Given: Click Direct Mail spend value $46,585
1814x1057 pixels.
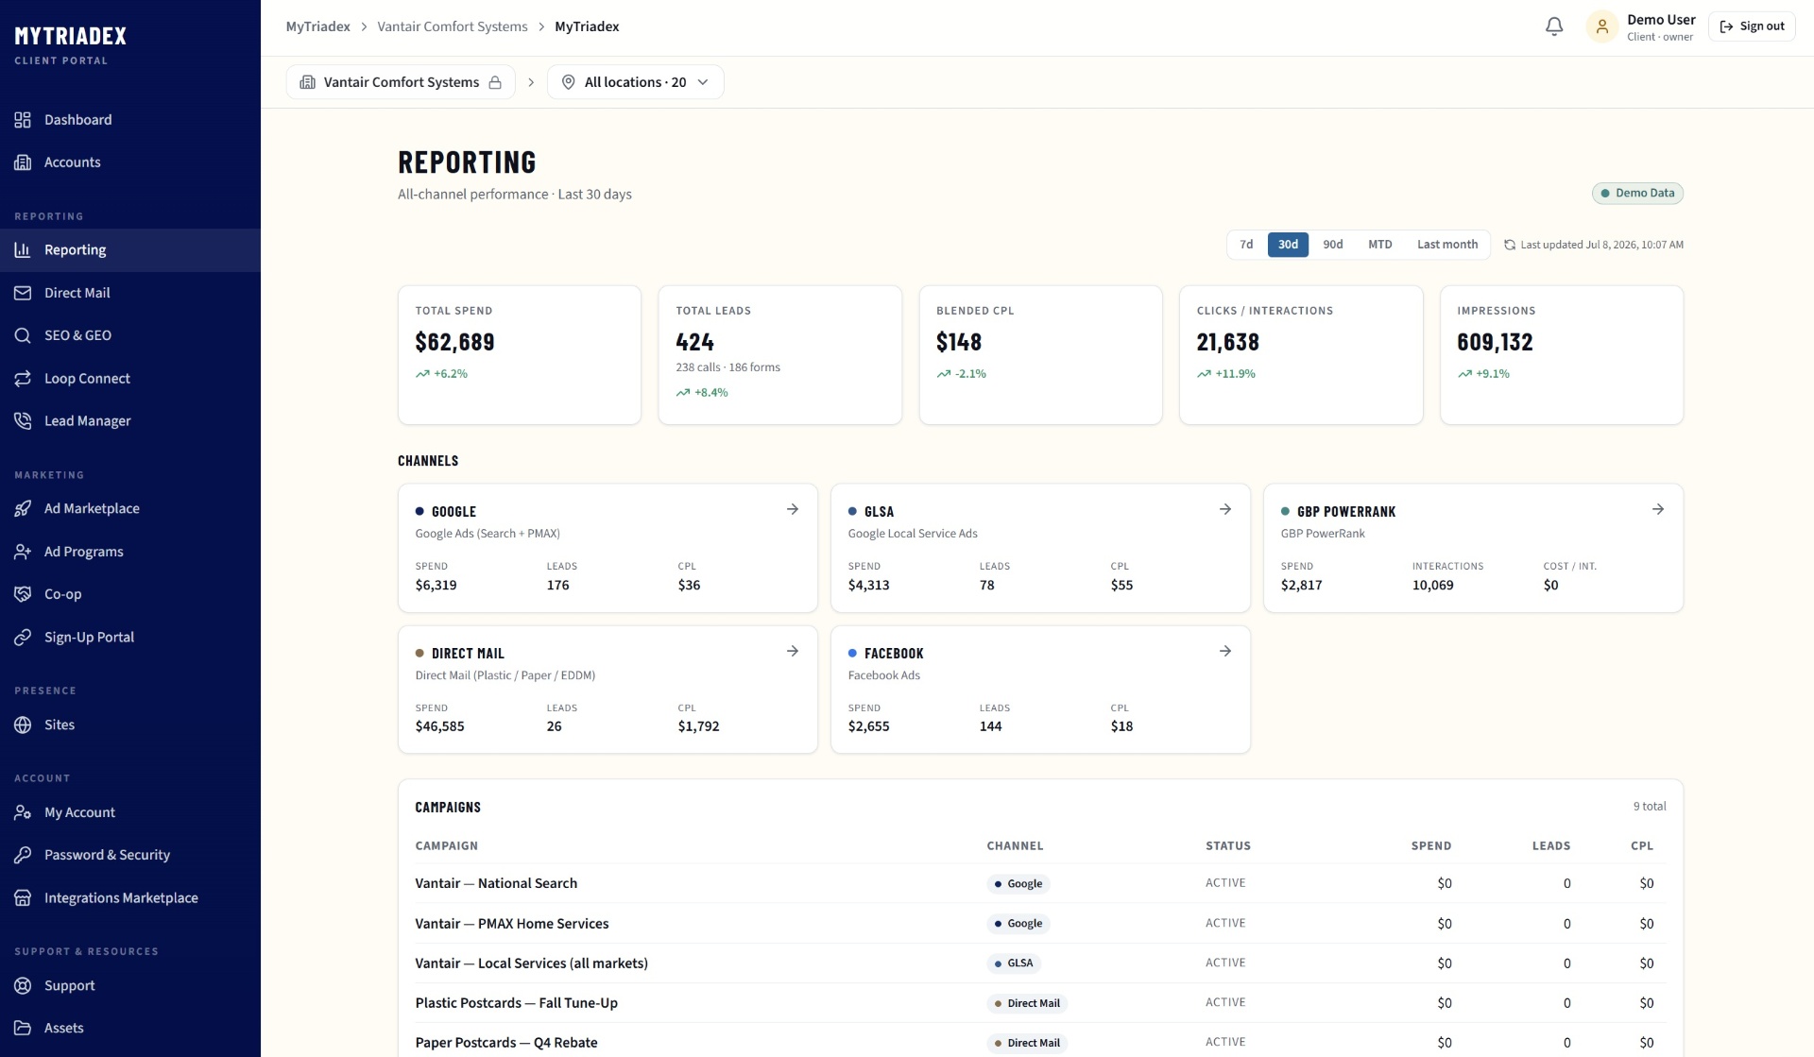Looking at the screenshot, I should (440, 726).
